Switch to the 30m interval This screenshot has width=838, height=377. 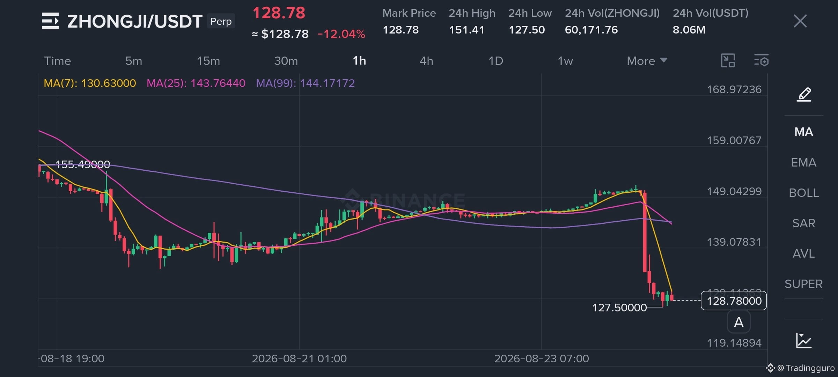coord(286,61)
